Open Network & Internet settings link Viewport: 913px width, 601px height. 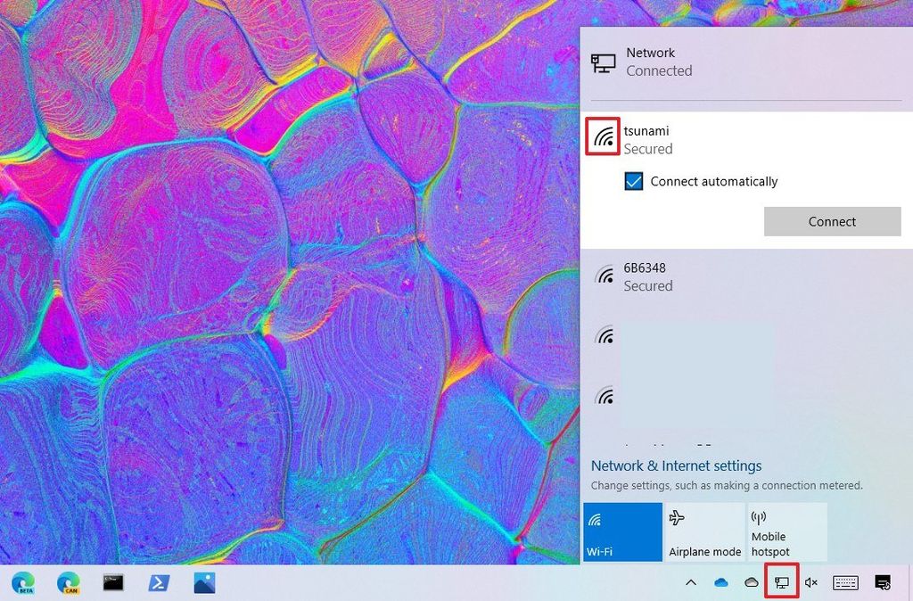(x=675, y=465)
